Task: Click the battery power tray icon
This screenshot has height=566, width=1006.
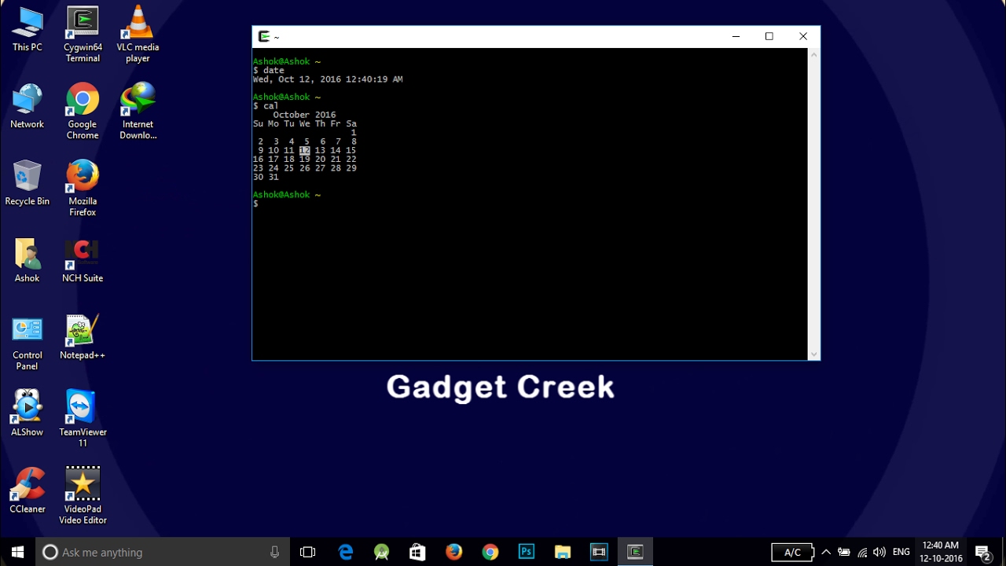Action: pyautogui.click(x=844, y=552)
